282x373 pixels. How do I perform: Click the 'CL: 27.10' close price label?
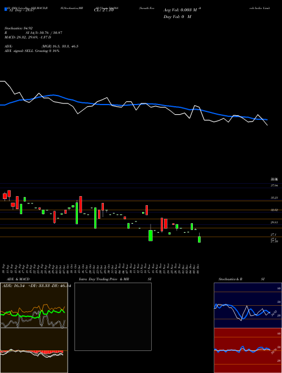[x=104, y=10]
